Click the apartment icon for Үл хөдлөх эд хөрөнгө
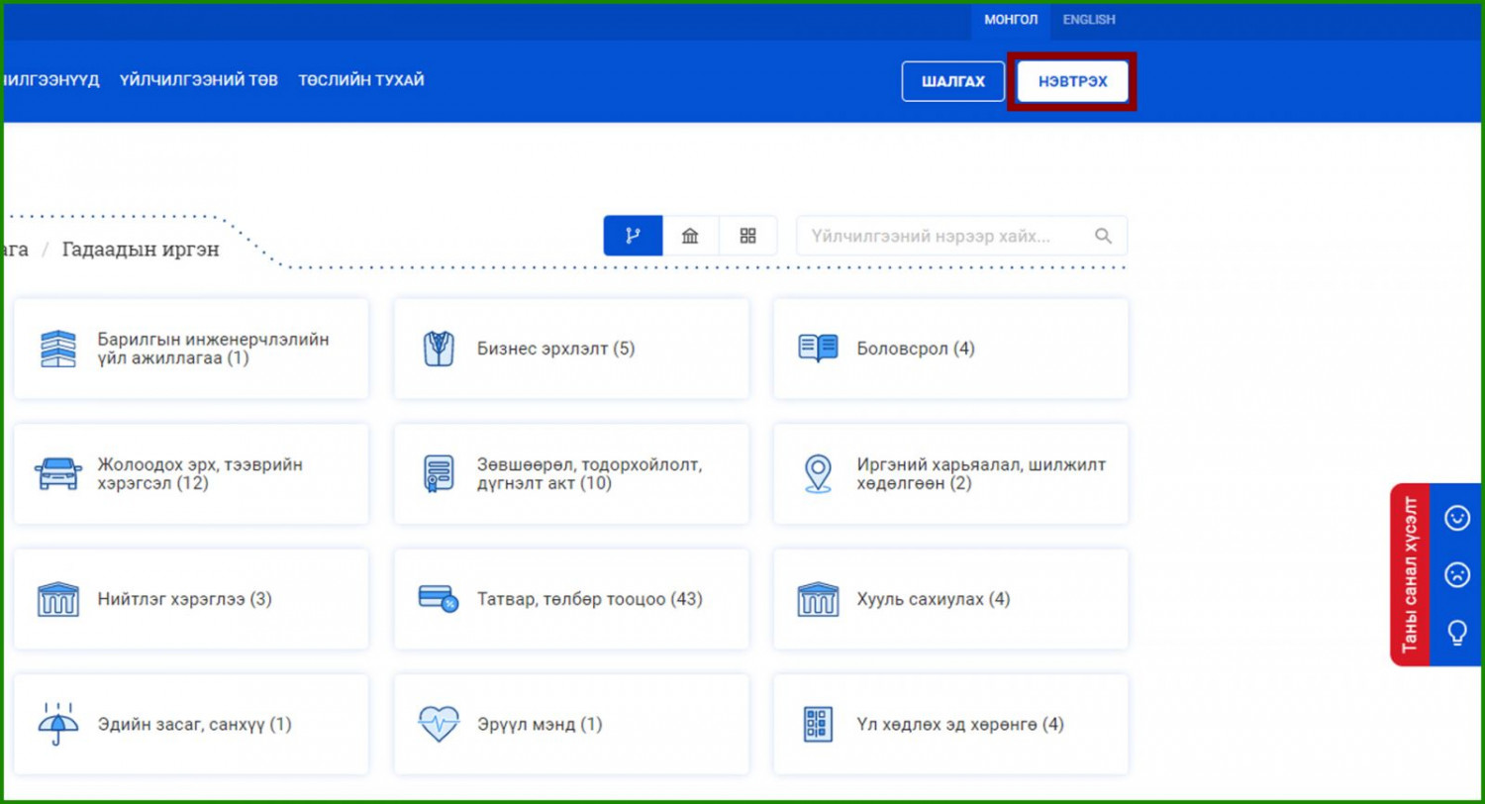Viewport: 1485px width, 804px height. coord(818,725)
